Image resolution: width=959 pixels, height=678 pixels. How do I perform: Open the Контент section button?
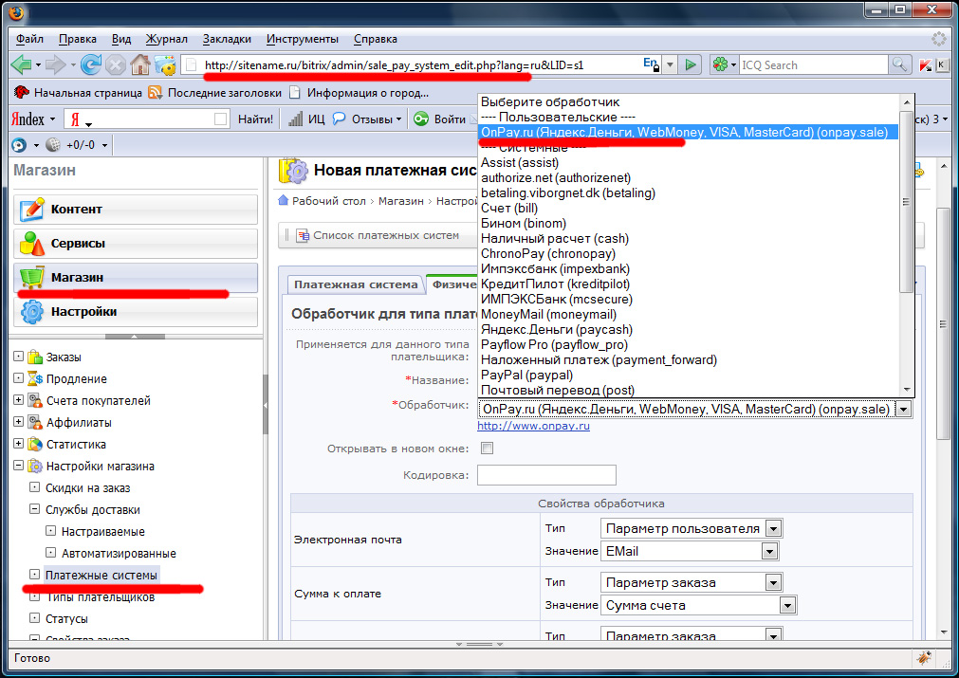[135, 209]
